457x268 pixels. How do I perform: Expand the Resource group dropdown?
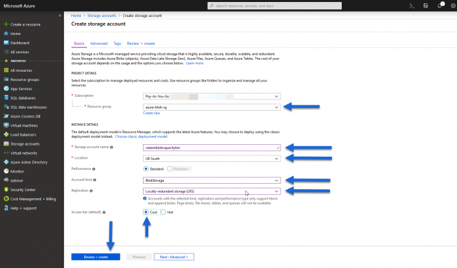click(211, 107)
